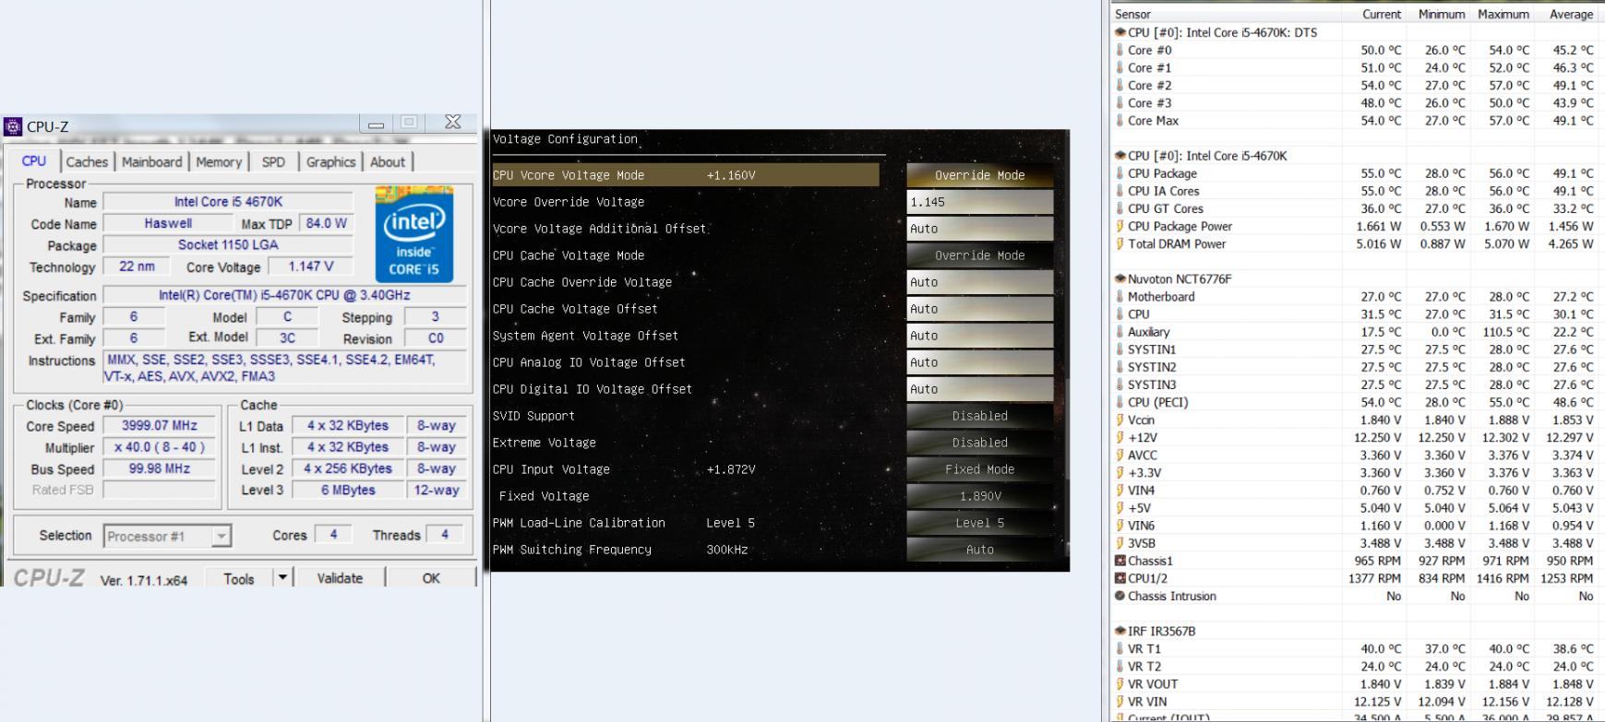The image size is (1605, 722).
Task: Edit the CPU Cache Override Voltage Auto field
Action: (979, 282)
